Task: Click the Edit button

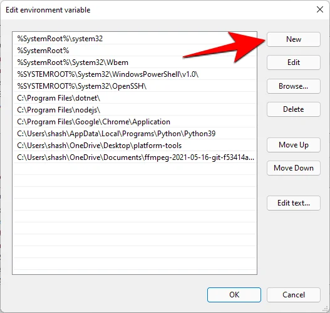Action: coord(294,62)
